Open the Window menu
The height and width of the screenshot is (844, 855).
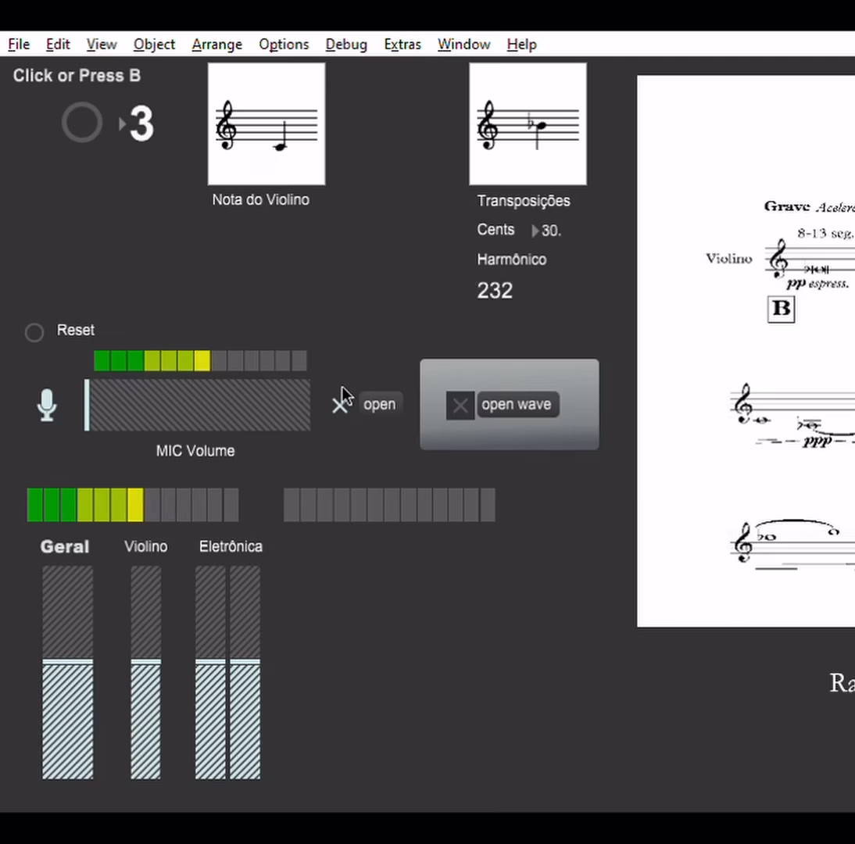(x=463, y=45)
